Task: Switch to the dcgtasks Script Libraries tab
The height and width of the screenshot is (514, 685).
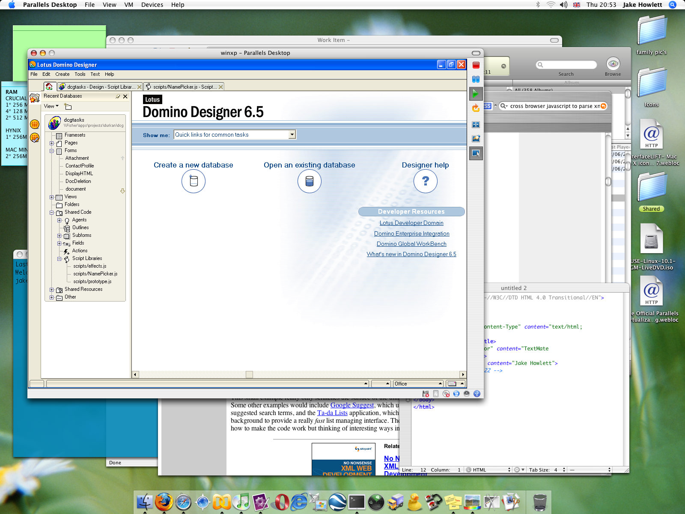Action: [100, 87]
